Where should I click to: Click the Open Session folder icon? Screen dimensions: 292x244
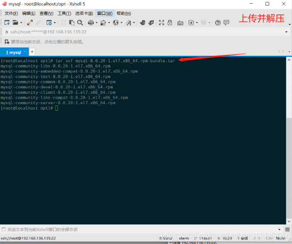15,23
